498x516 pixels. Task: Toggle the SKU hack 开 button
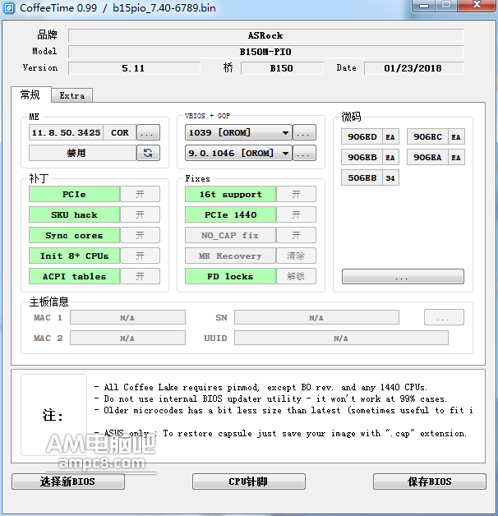[140, 214]
